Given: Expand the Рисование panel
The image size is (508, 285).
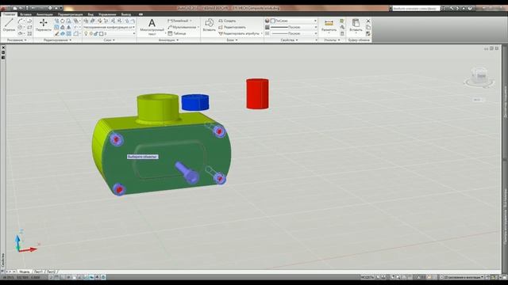Looking at the screenshot, I should coord(17,40).
